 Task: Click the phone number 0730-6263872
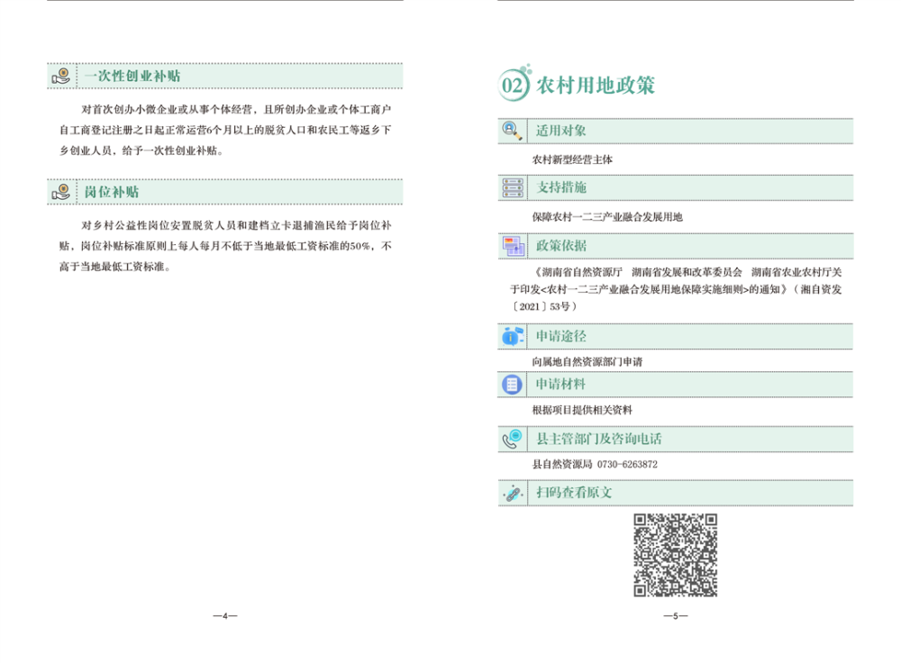(627, 465)
